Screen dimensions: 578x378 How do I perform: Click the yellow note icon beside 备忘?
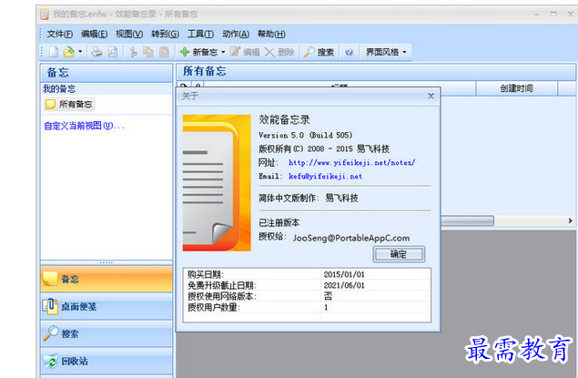50,279
